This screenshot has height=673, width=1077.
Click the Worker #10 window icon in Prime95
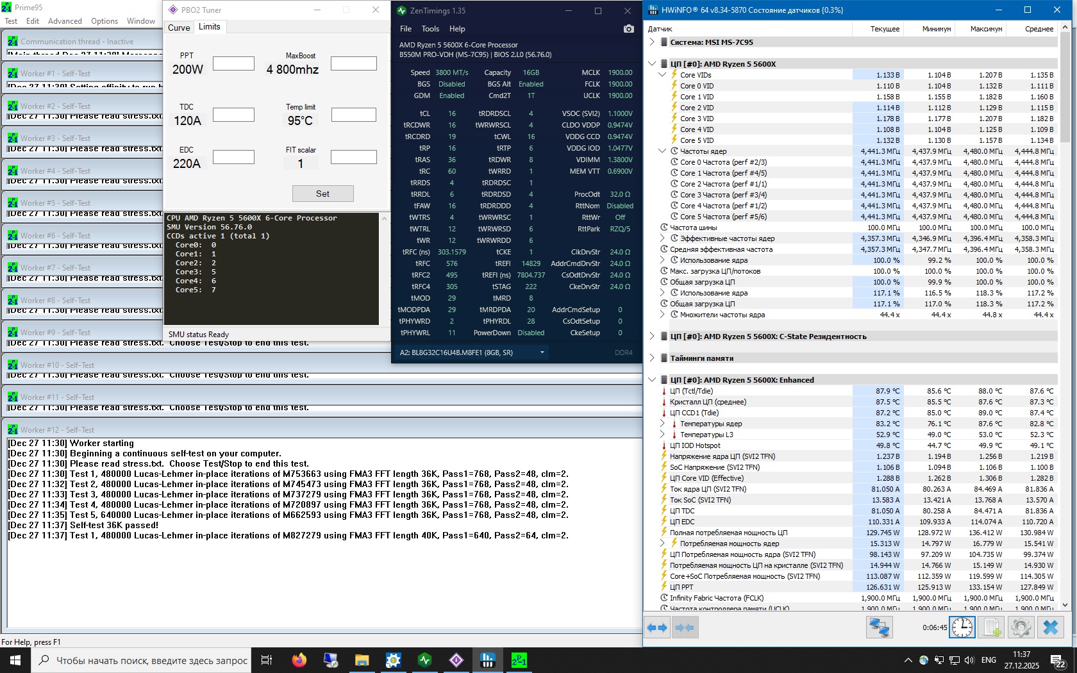[x=13, y=365]
